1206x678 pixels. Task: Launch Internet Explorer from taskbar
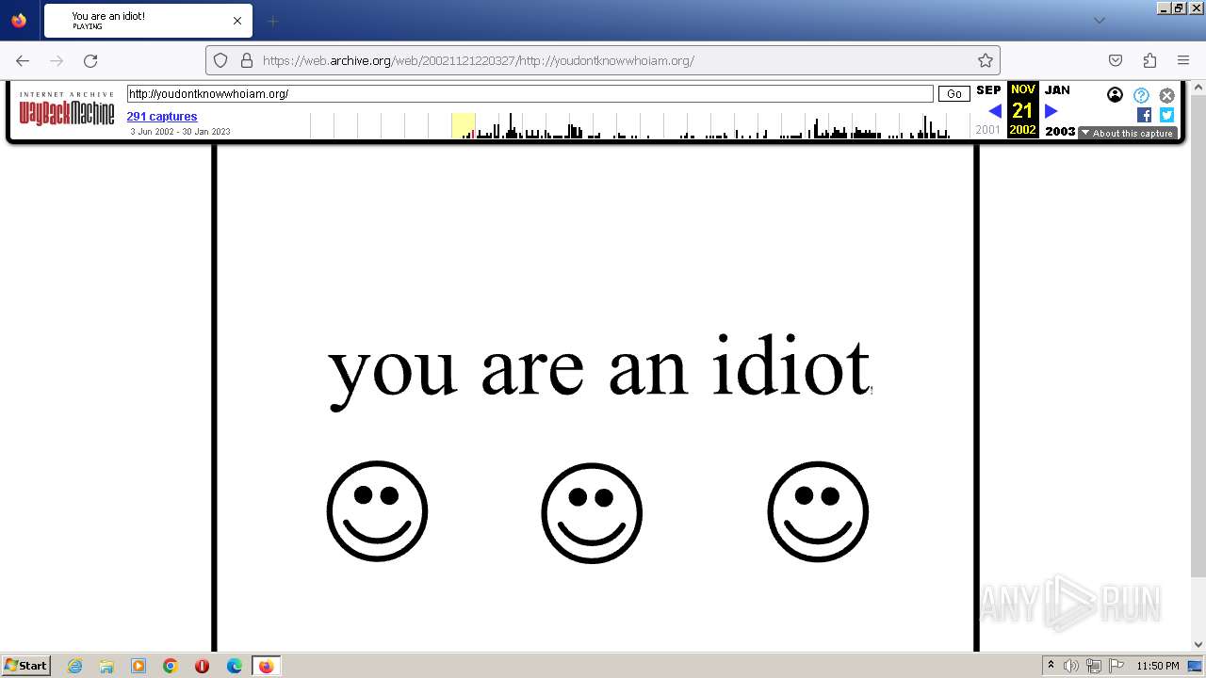click(x=74, y=666)
